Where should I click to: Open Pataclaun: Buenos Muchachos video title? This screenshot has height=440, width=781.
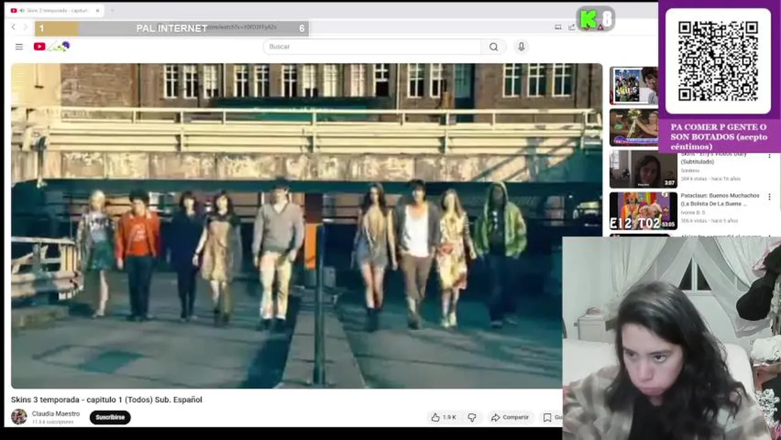[x=720, y=199]
